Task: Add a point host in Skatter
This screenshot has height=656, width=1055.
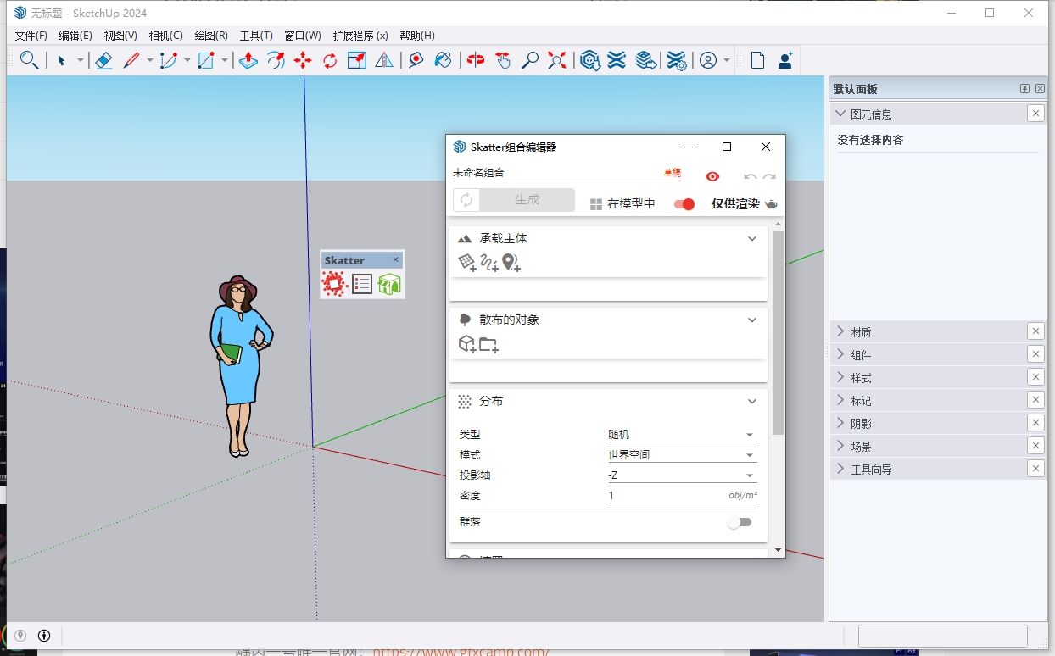Action: pos(511,263)
